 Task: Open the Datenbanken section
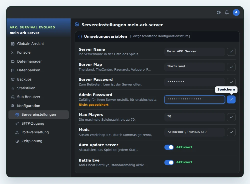point(38,70)
